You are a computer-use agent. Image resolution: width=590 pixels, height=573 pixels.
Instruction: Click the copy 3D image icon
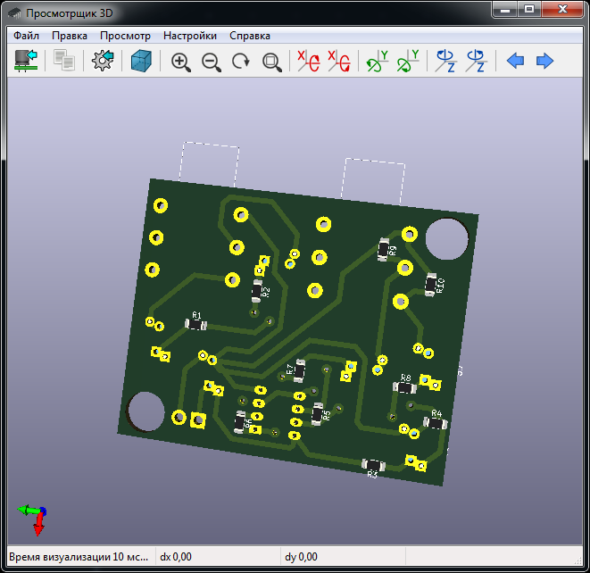coord(63,62)
